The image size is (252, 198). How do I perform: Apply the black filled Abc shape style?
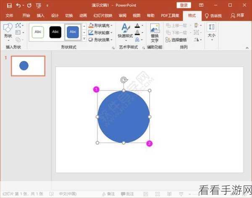pyautogui.click(x=55, y=32)
